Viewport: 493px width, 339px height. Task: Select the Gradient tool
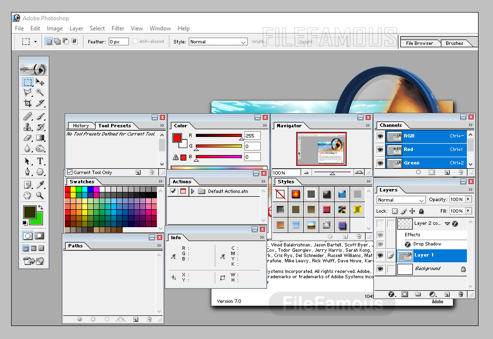tap(40, 138)
